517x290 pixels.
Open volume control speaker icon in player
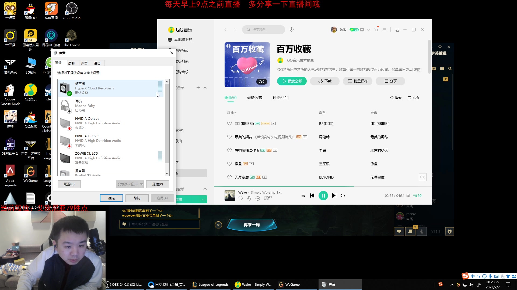[343, 195]
